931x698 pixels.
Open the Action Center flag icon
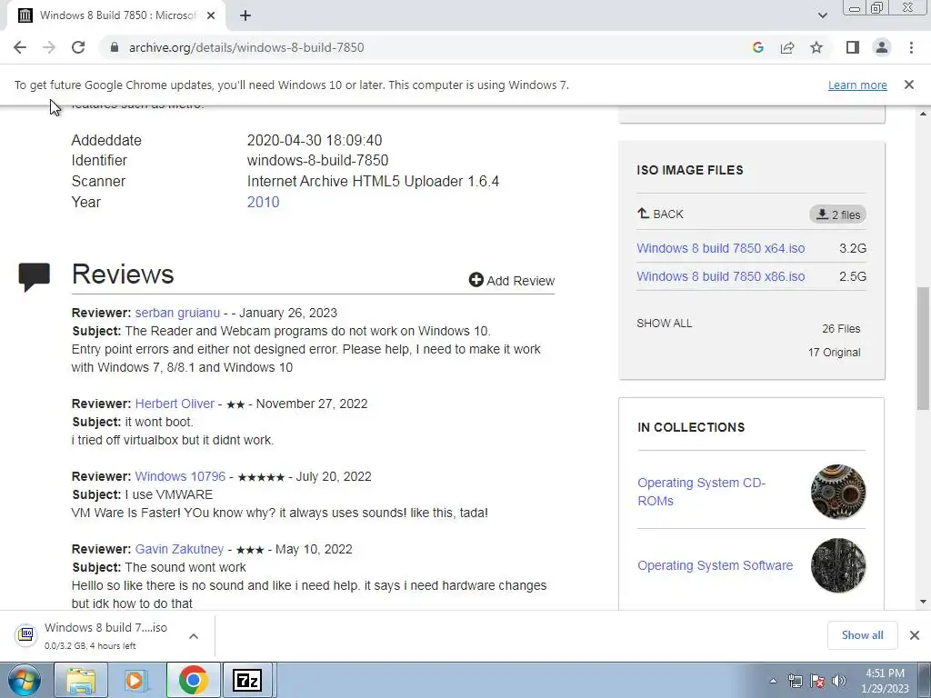point(817,681)
